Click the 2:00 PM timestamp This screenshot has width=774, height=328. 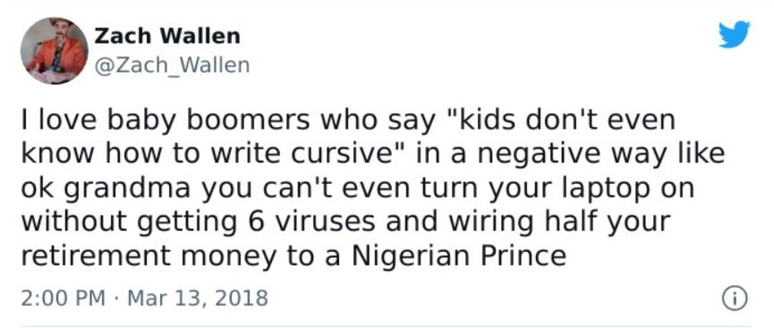(64, 298)
